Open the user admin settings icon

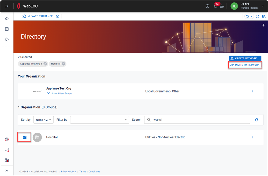point(222,6)
